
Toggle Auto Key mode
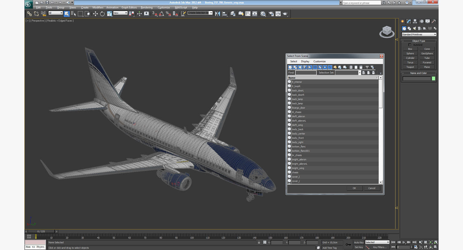pos(359,242)
